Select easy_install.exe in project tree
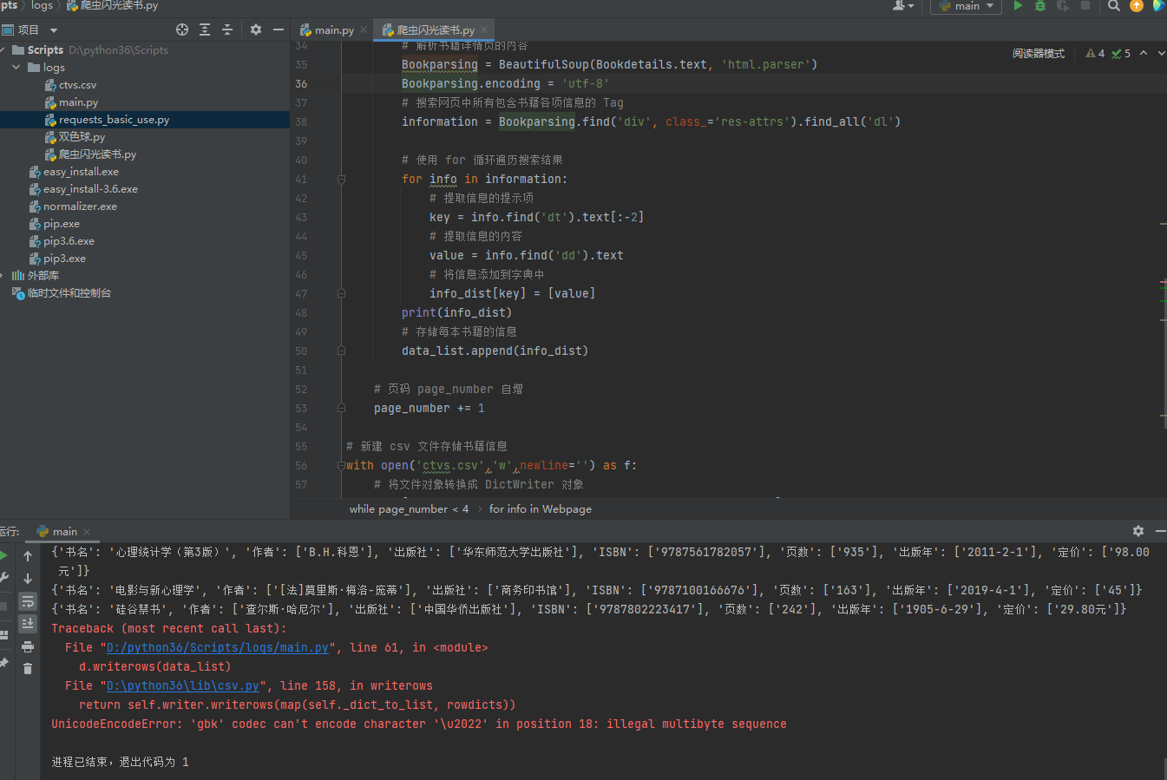 click(81, 171)
